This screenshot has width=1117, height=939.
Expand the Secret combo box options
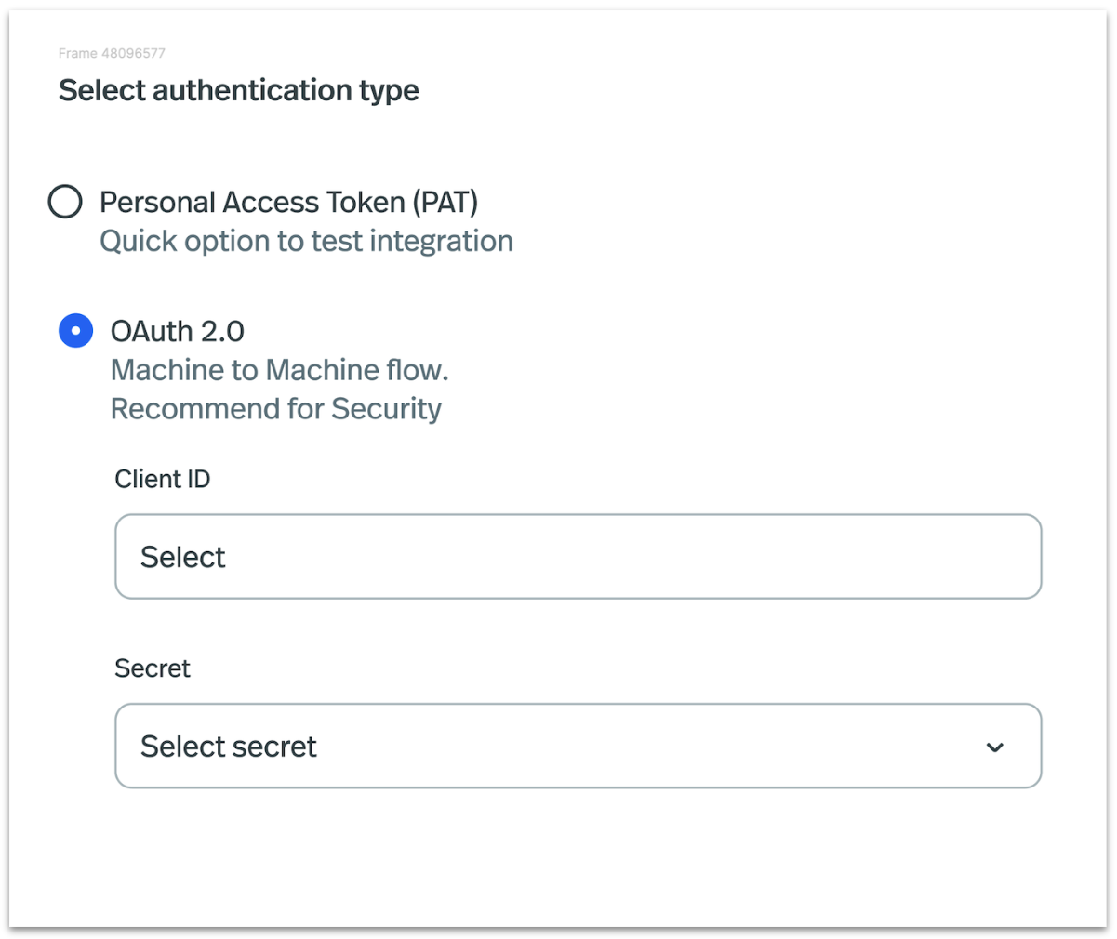pos(577,747)
